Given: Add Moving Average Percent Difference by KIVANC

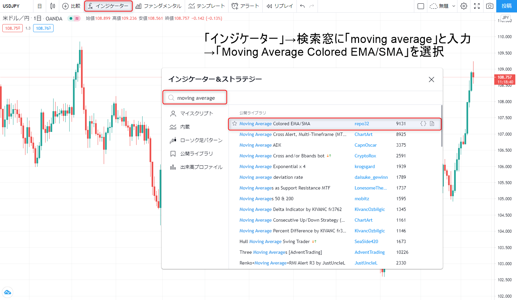Looking at the screenshot, I should coord(293,231).
